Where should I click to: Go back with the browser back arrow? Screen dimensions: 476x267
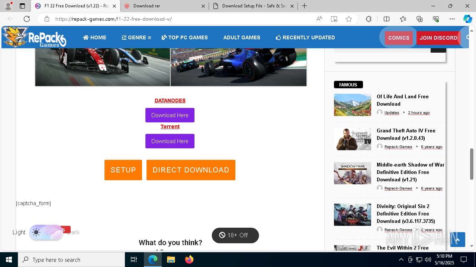[x=10, y=19]
